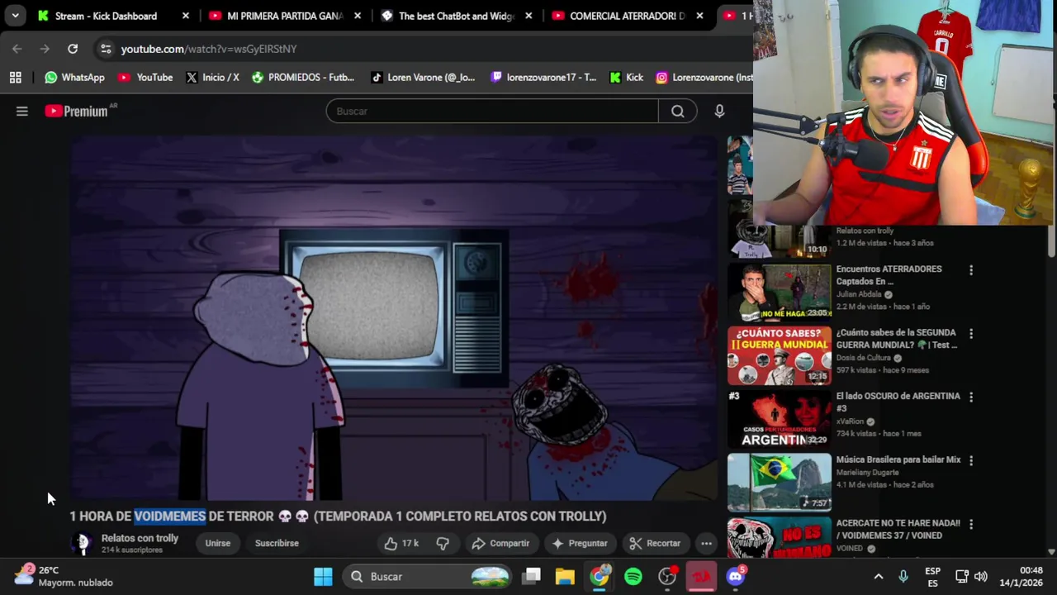The image size is (1057, 595).
Task: Open Música Brasilera para bailar Mix thumbnail
Action: coord(779,483)
